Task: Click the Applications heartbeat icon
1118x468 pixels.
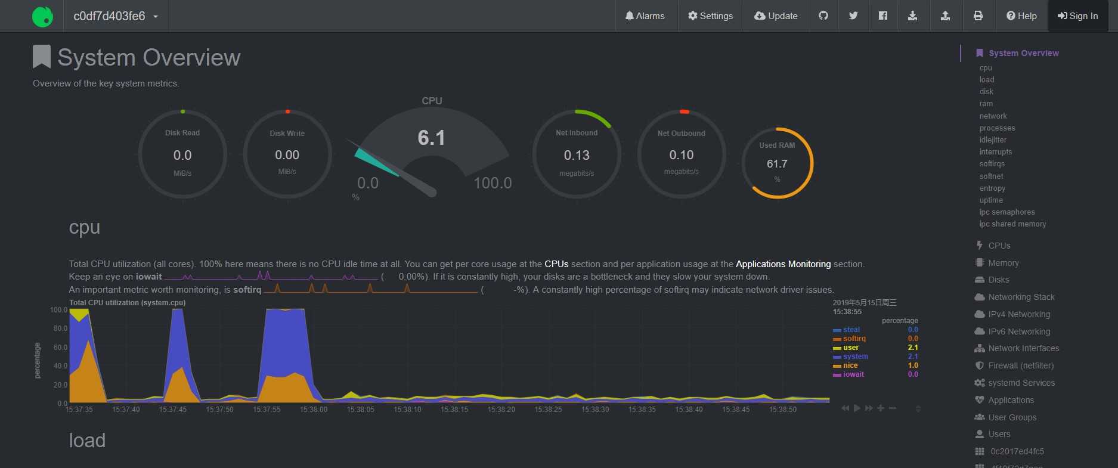Action: 979,400
